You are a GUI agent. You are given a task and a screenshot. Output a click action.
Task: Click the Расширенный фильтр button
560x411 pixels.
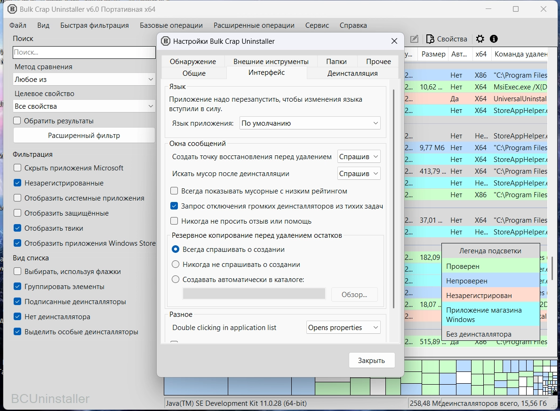pyautogui.click(x=84, y=136)
